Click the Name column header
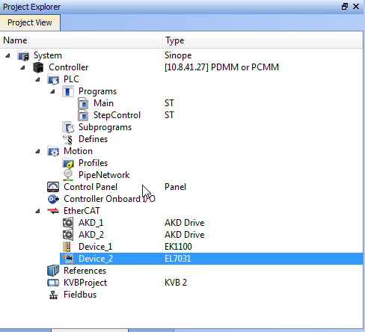This screenshot has height=332, width=365. click(x=81, y=40)
